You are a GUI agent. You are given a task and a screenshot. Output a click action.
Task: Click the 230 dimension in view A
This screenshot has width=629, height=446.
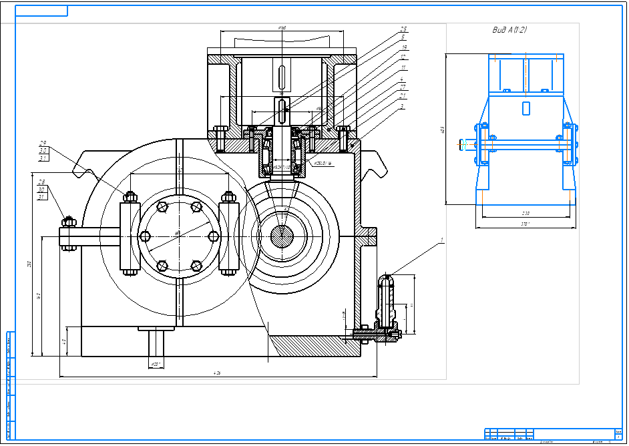526,214
